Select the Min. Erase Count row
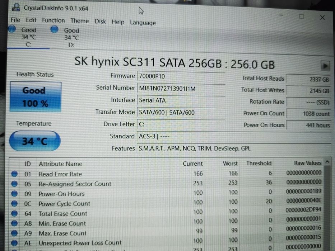The width and height of the screenshot is (335, 251). pyautogui.click(x=167, y=222)
